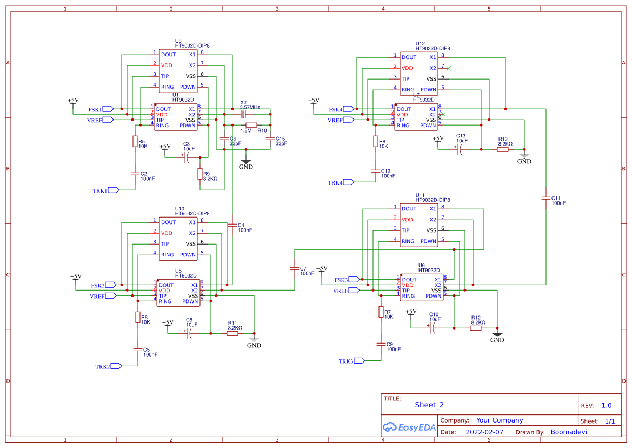Select capacitor C7 100nF symbol
Viewport: 632px width, 448px height.
tap(294, 268)
